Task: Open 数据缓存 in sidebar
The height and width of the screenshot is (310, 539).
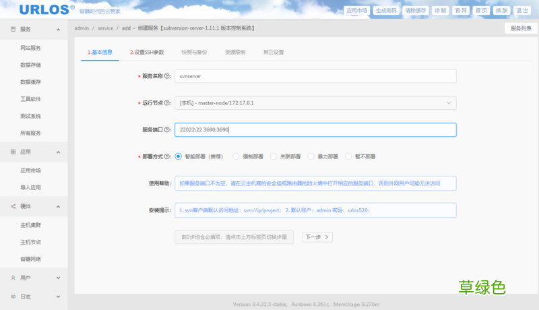Action: coord(30,82)
